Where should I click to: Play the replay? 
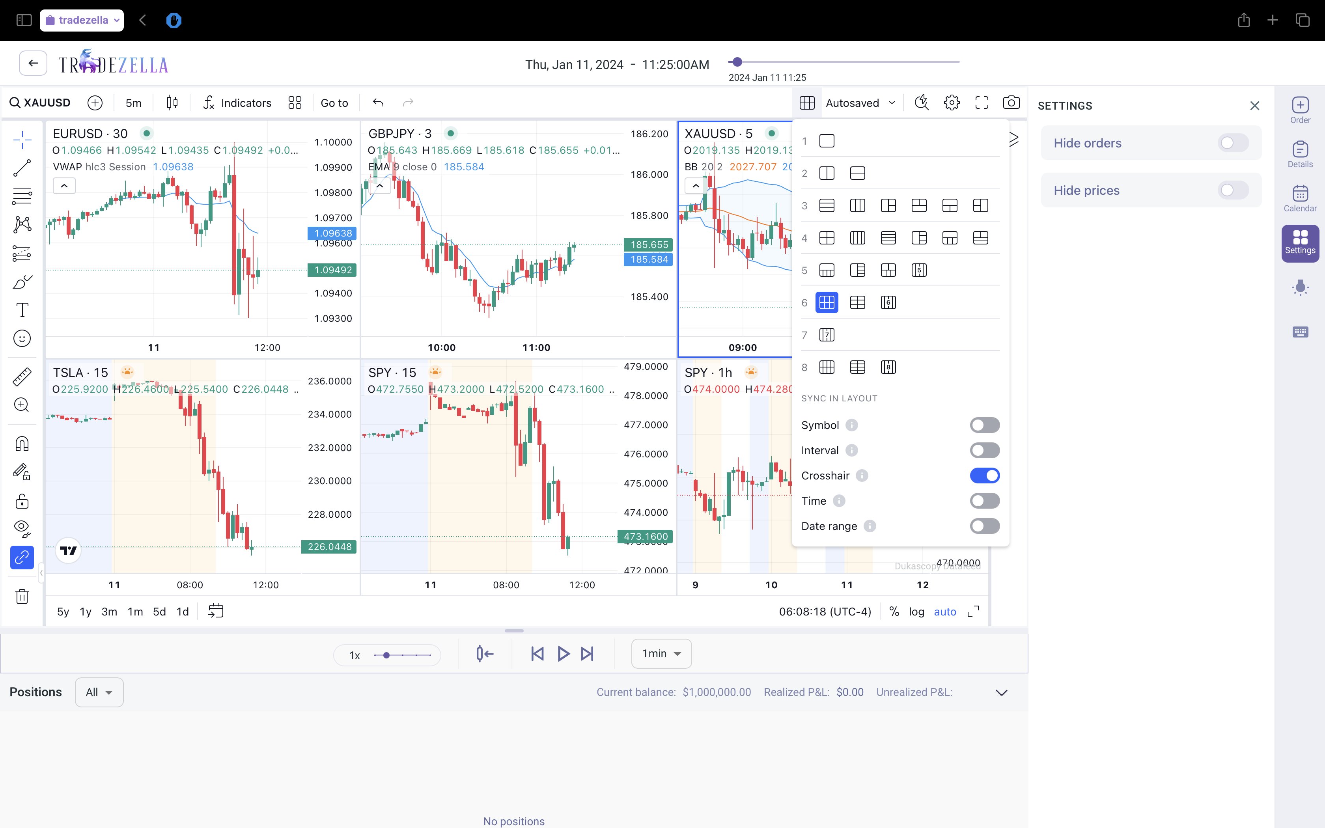(x=563, y=653)
